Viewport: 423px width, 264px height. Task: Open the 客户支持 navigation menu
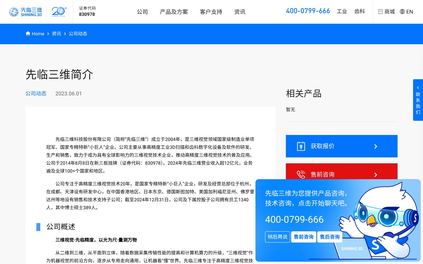[211, 12]
